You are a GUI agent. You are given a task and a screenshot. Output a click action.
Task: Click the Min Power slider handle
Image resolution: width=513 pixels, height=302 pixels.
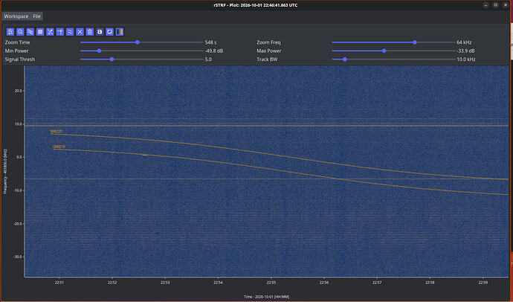click(x=99, y=51)
